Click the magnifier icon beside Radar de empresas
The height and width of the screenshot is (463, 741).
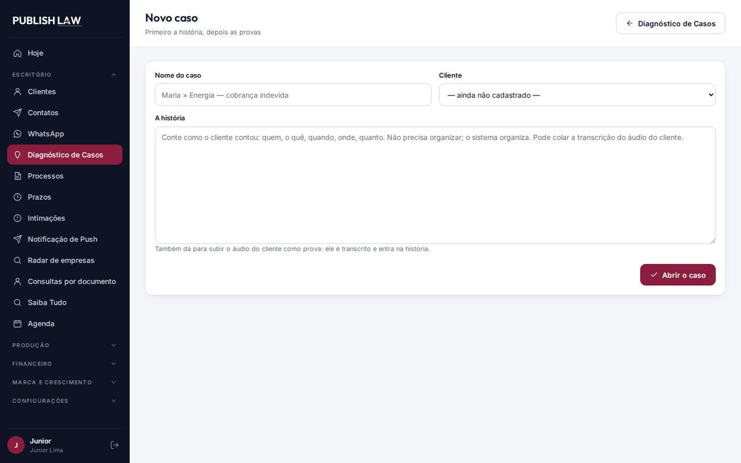click(17, 260)
